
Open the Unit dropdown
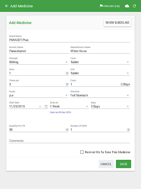point(100,73)
